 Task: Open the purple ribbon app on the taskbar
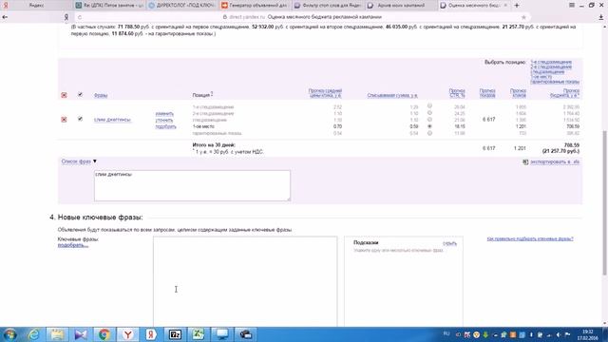coord(81,334)
